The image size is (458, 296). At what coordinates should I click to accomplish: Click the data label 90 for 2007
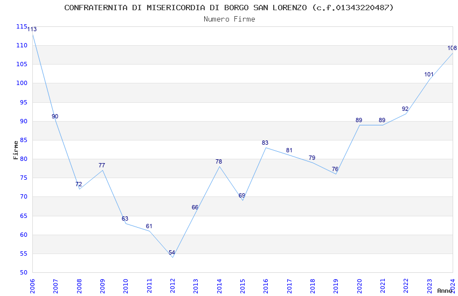pyautogui.click(x=55, y=116)
